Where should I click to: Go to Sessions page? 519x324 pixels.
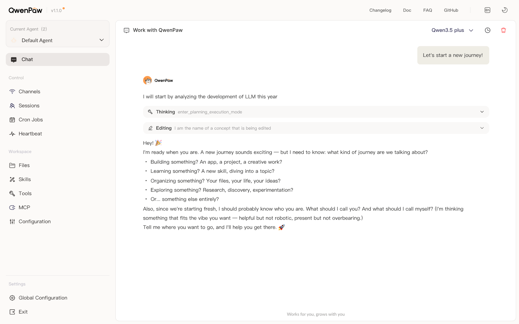tap(29, 106)
